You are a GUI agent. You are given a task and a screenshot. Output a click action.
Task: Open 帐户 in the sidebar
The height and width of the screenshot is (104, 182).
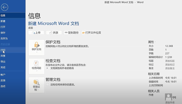(13, 75)
